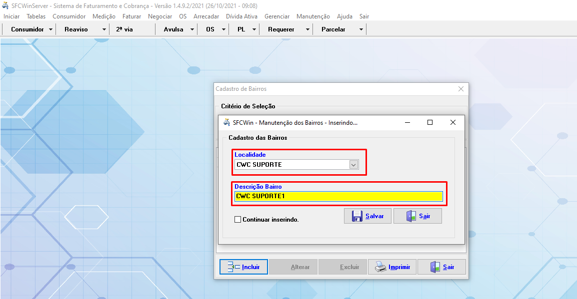The image size is (577, 299).
Task: Click the door icon on inner Sair button
Action: 410,216
